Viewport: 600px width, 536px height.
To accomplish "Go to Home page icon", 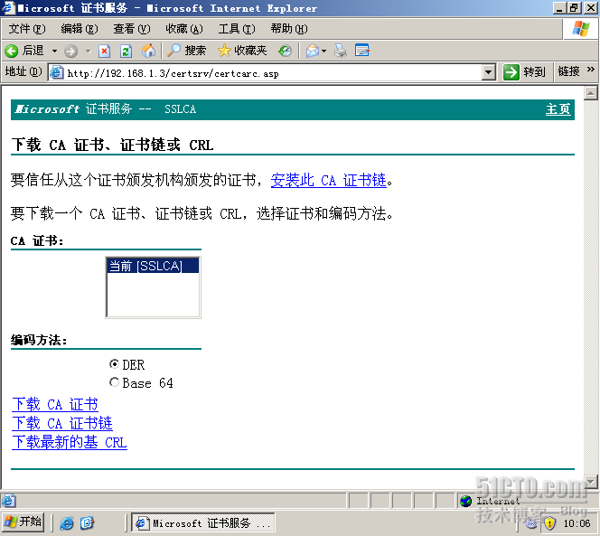I will pos(148,50).
